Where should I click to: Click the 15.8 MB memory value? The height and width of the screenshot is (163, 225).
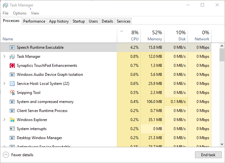tap(155, 47)
